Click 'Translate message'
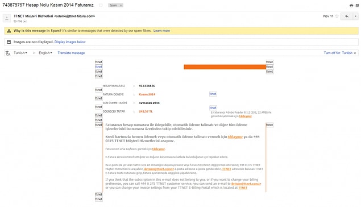This screenshot has width=361, height=207. click(x=71, y=53)
